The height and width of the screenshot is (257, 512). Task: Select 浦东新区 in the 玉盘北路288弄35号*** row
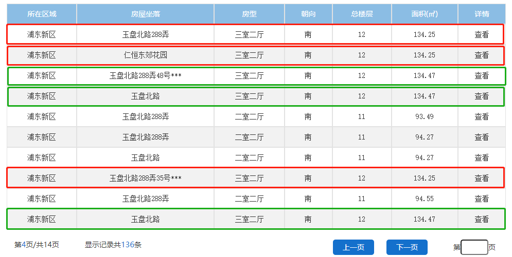click(42, 178)
